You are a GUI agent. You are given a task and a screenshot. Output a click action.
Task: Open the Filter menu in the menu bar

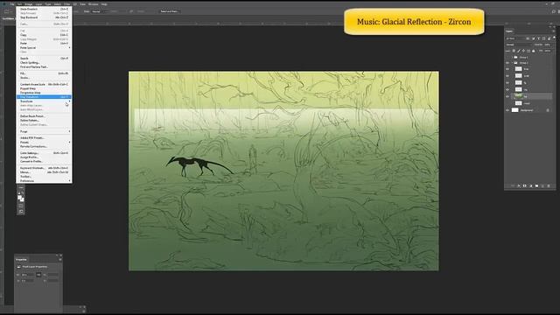66,4
